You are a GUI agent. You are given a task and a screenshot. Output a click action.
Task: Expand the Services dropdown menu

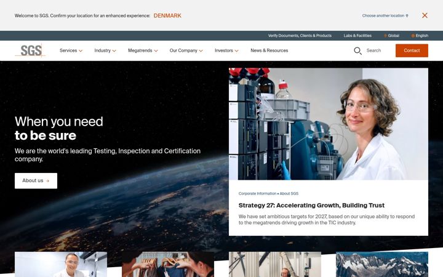[71, 50]
